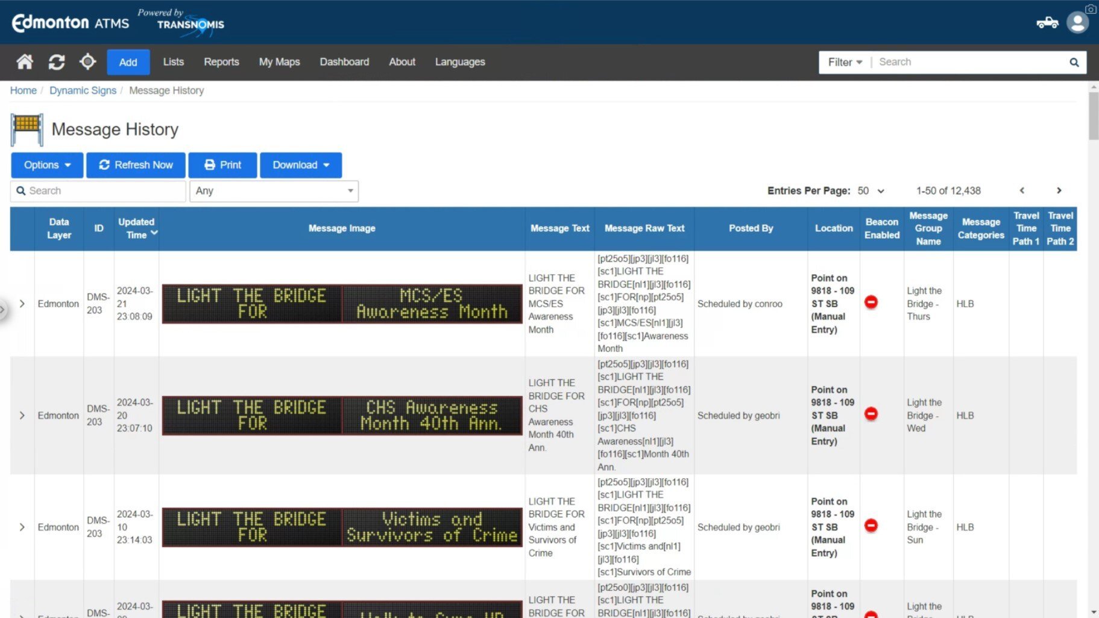This screenshot has height=618, width=1099.
Task: Open the Download dropdown
Action: [x=301, y=165]
